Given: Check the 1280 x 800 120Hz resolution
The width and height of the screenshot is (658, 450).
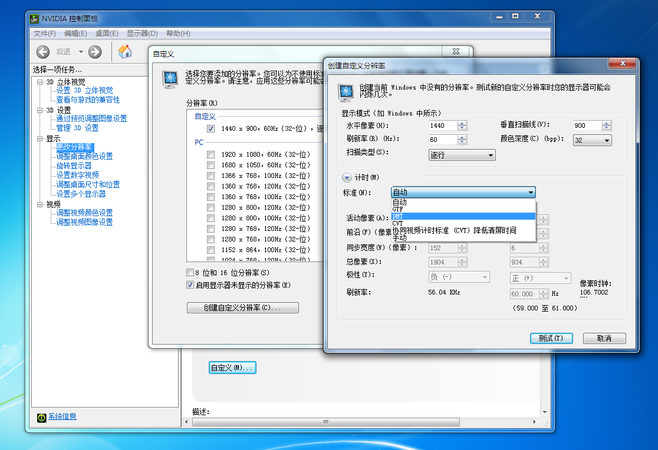Looking at the screenshot, I should 210,207.
